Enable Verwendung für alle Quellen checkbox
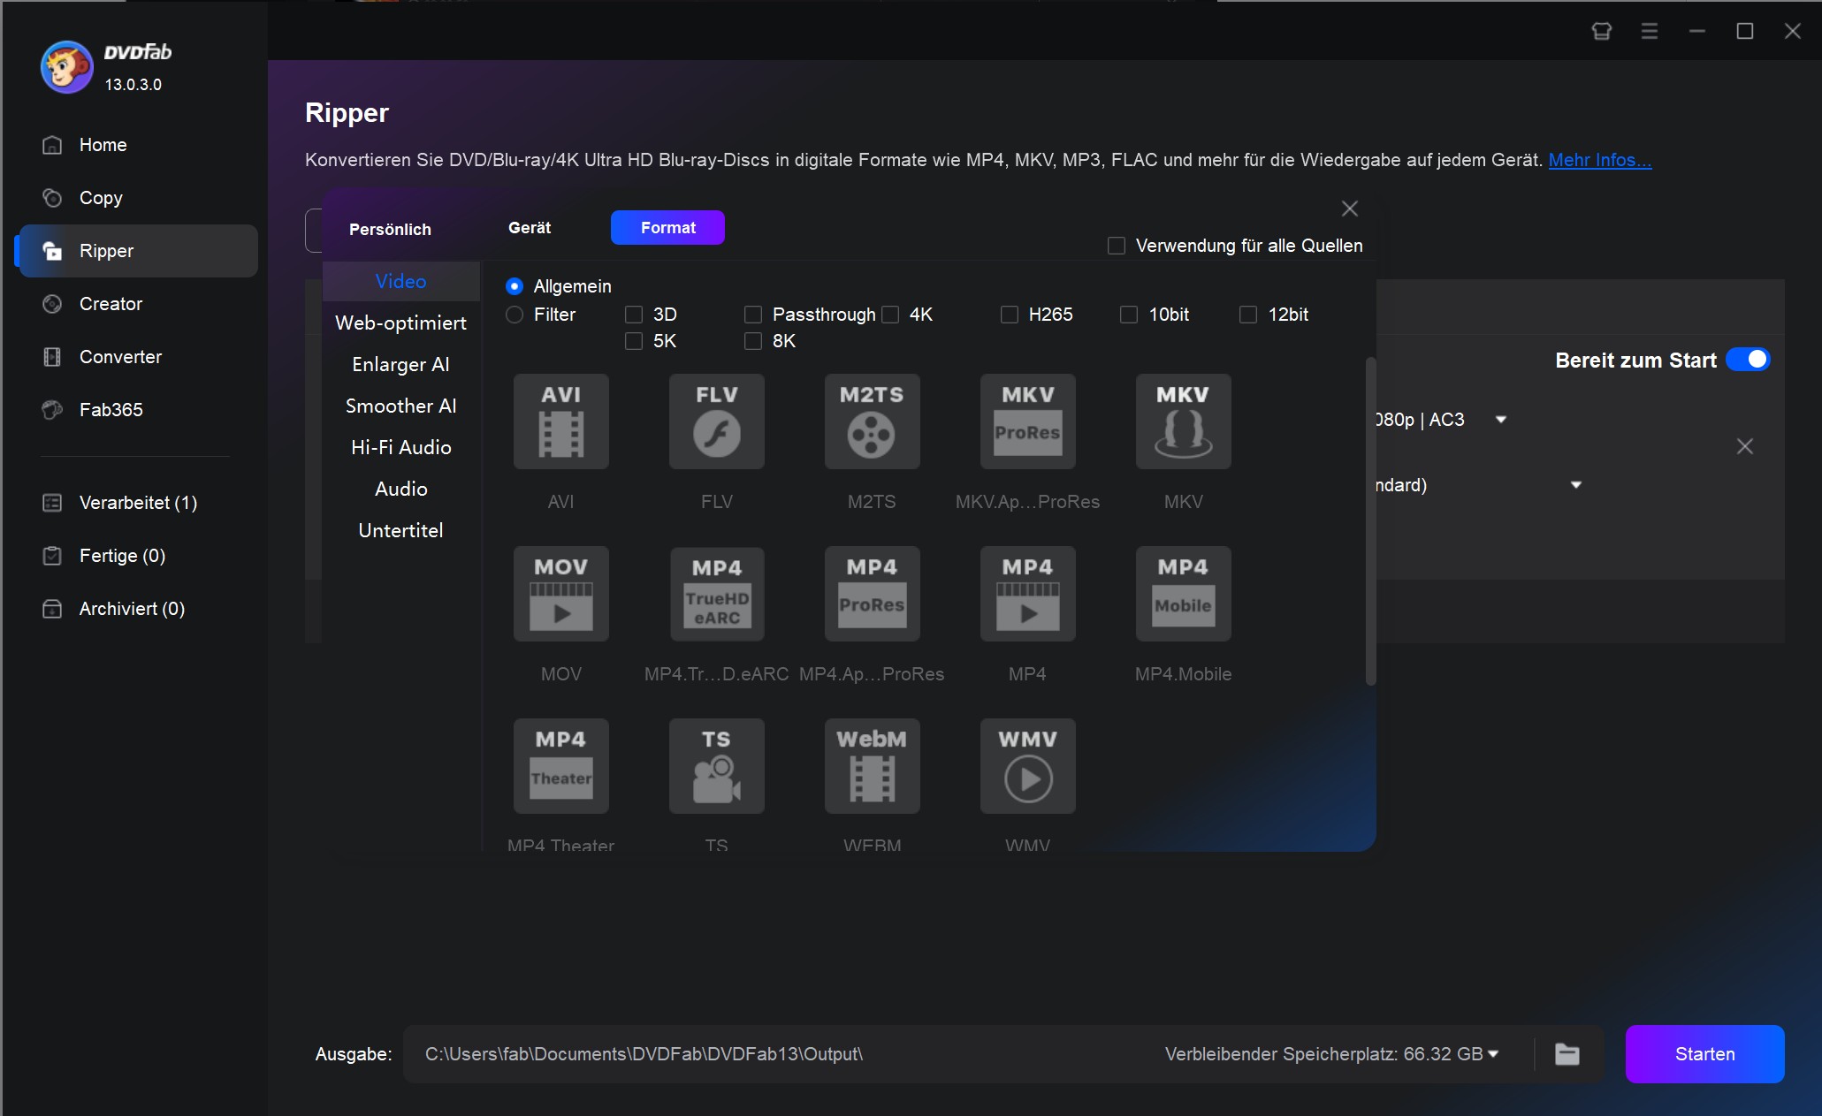This screenshot has width=1822, height=1116. 1117,246
